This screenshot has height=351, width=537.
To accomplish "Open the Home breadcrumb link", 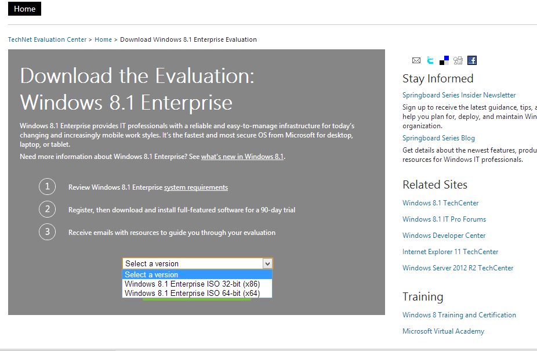I will (x=103, y=39).
